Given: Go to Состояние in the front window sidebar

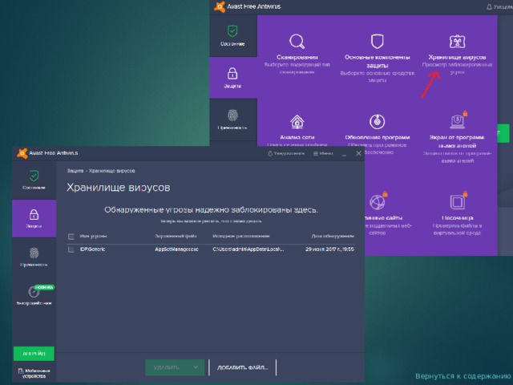Looking at the screenshot, I should click(x=34, y=180).
